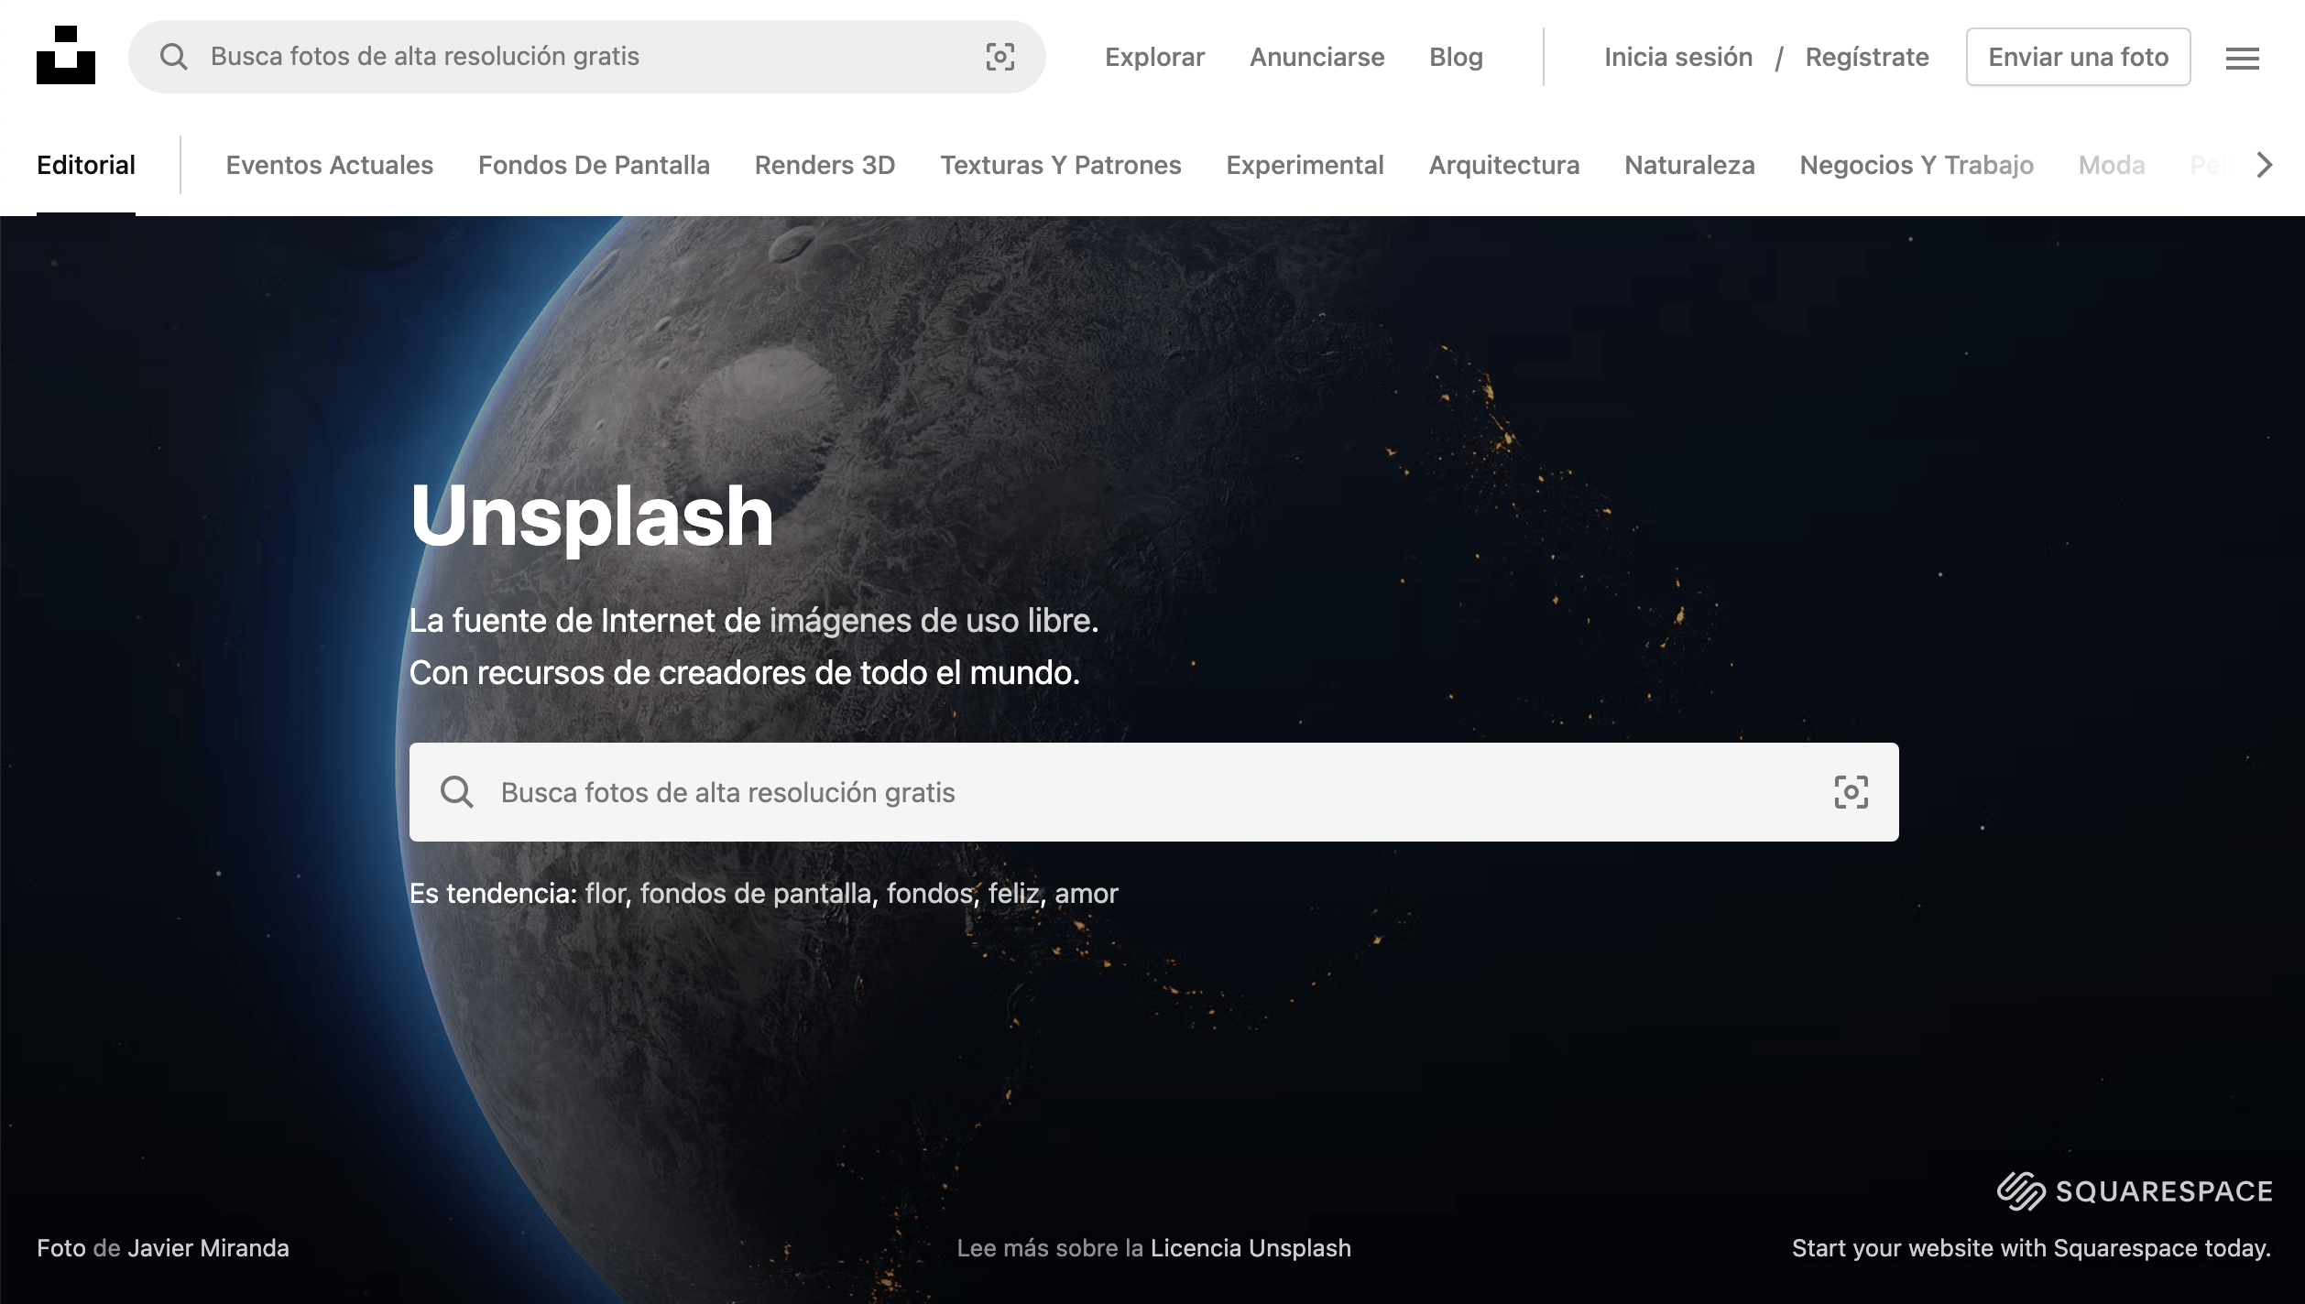Go to Anunciarse page
Image resolution: width=2305 pixels, height=1304 pixels.
point(1317,57)
